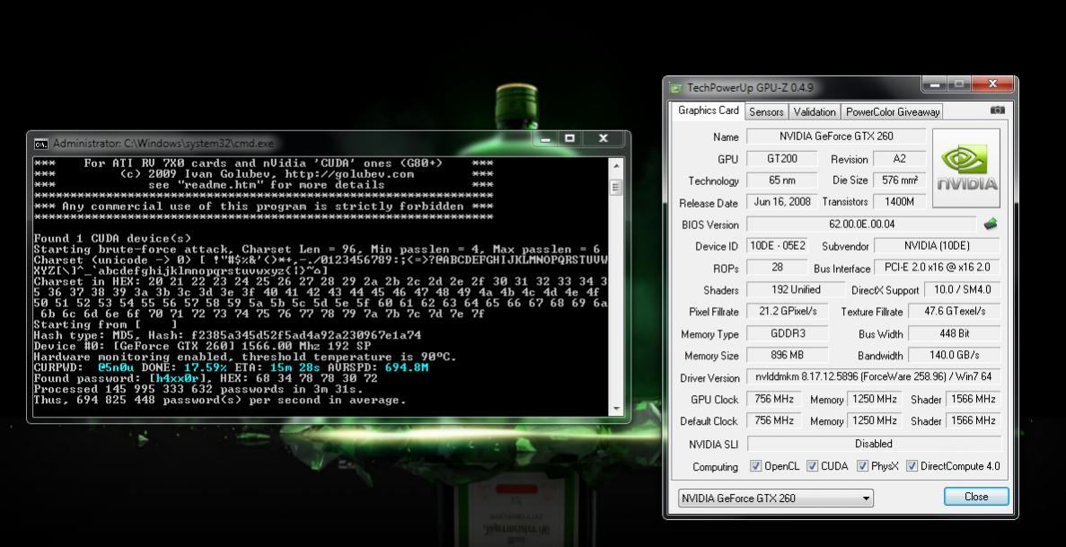Click cmd scrollbar up arrow
The width and height of the screenshot is (1066, 547).
(617, 165)
